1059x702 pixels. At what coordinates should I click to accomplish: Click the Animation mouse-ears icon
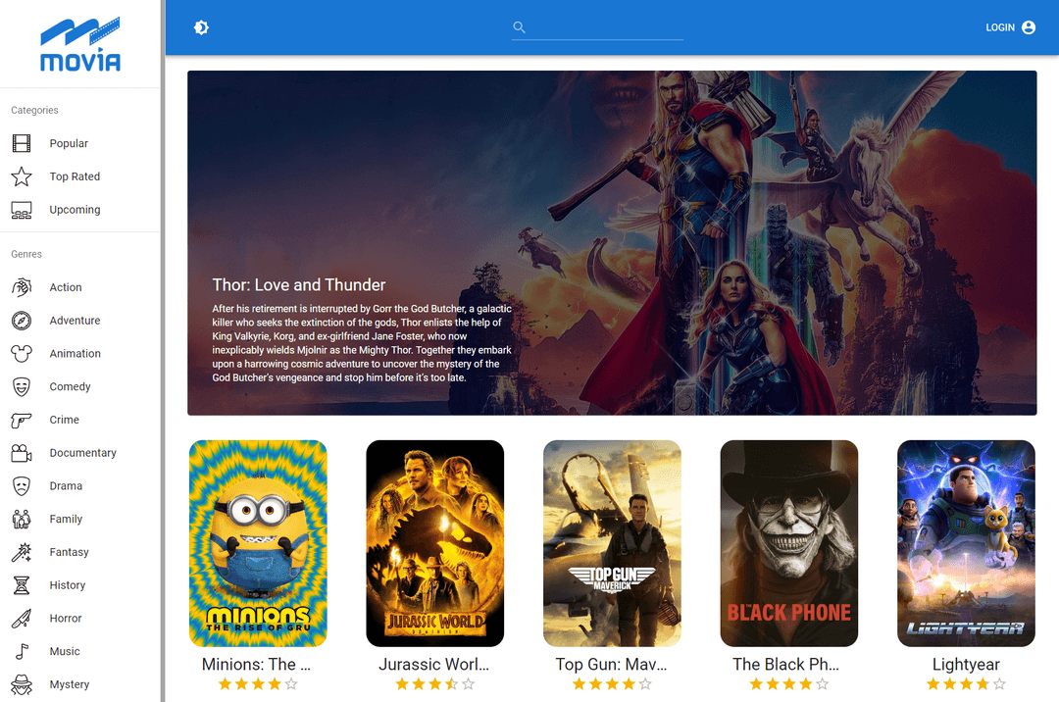coord(22,354)
